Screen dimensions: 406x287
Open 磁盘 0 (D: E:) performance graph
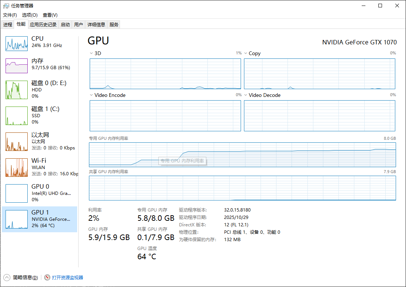click(17, 90)
